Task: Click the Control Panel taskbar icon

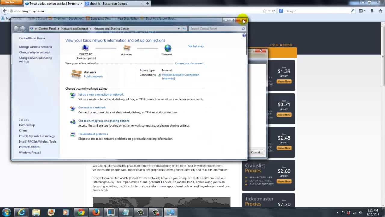Action: tap(171, 212)
